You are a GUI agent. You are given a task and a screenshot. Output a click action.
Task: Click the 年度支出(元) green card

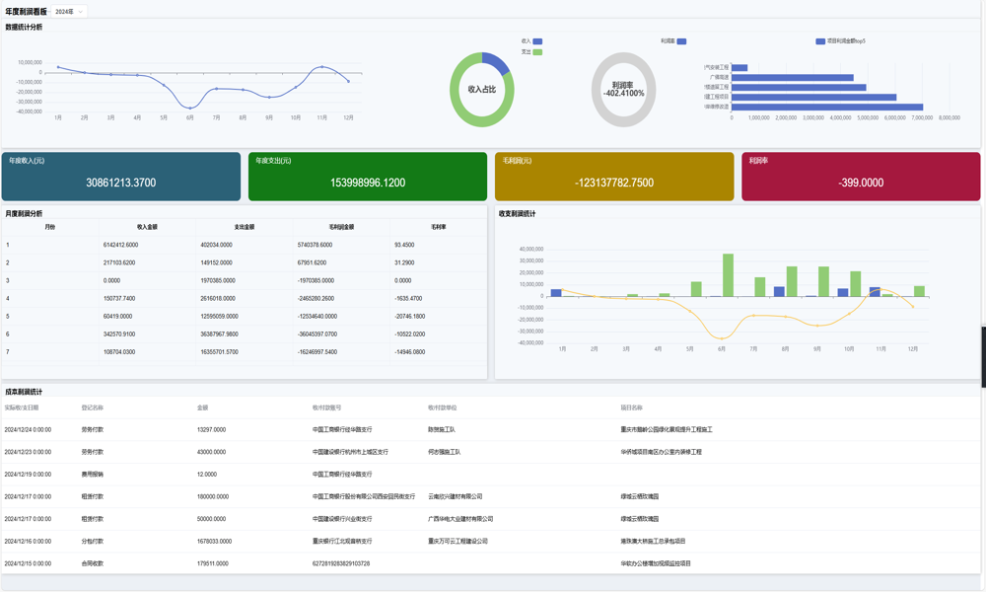click(x=368, y=177)
